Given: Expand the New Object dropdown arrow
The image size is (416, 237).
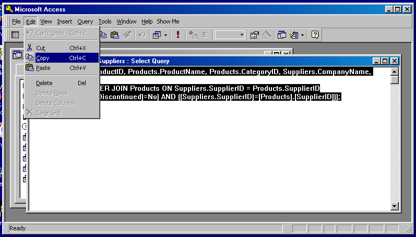Looking at the screenshot, I should click(302, 35).
